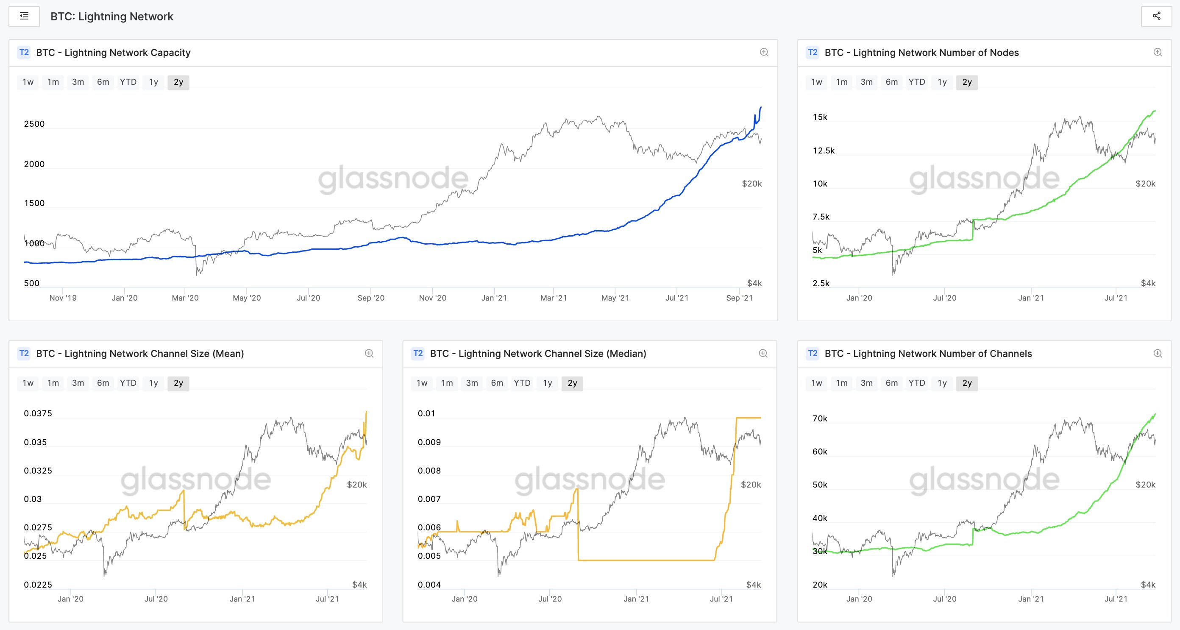Zoom into Number of Nodes chart

point(1158,52)
